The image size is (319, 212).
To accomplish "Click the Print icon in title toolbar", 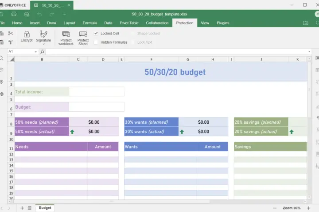I will [x=14, y=14].
